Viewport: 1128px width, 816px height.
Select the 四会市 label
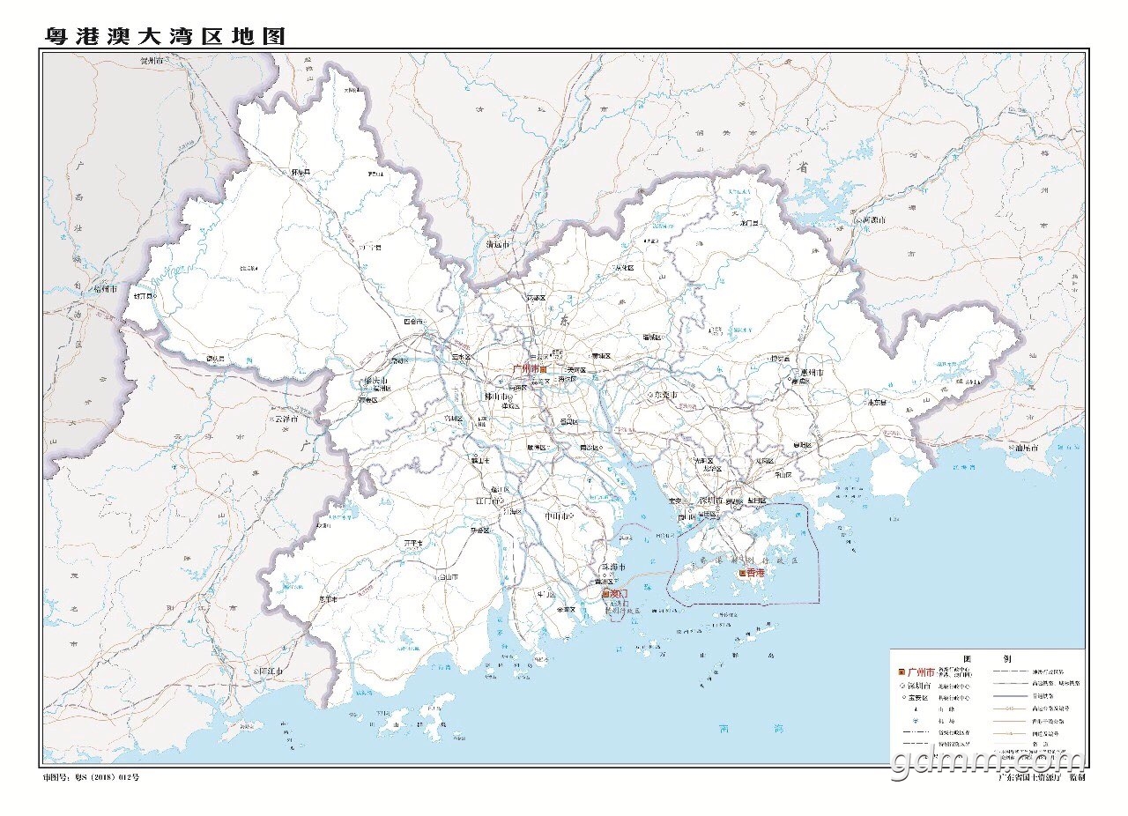pyautogui.click(x=412, y=322)
